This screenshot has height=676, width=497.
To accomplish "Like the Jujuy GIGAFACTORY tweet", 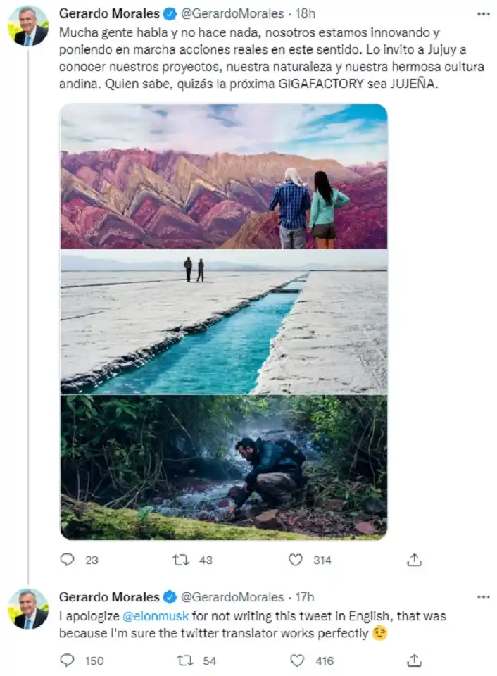I will [296, 560].
